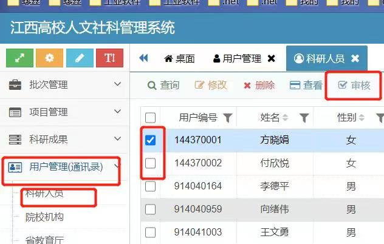Click the filter icon in 姓名 column
This screenshot has width=384, height=244.
304,117
